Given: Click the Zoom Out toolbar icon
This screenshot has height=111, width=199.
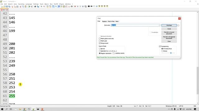Looking at the screenshot, I should coord(44,6).
